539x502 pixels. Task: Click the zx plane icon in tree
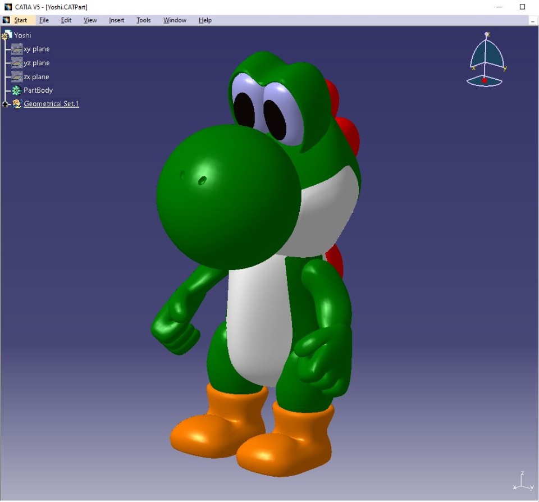pos(17,77)
